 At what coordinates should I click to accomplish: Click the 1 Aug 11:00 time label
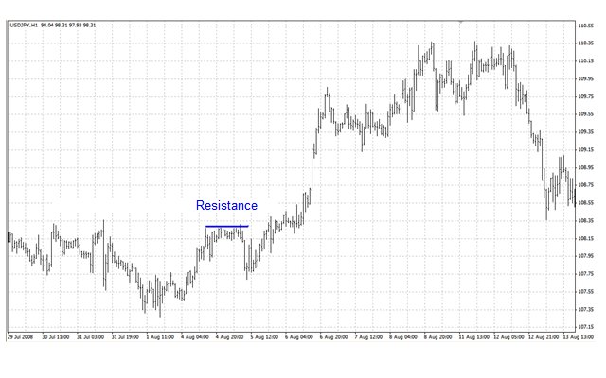point(158,336)
